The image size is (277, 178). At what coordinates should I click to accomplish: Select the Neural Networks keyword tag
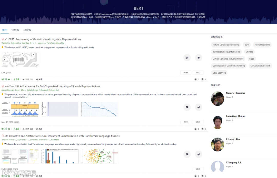262,45
